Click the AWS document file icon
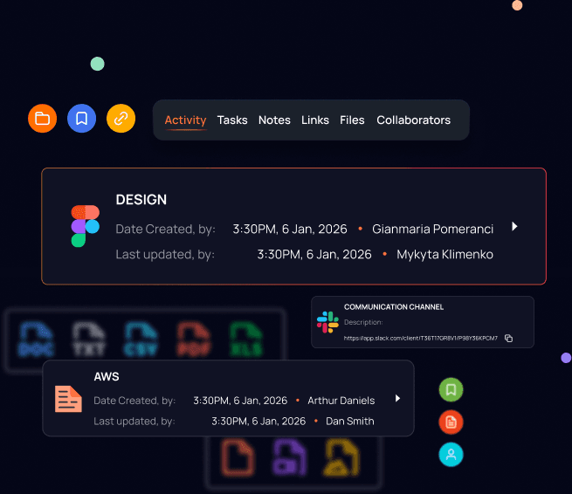The image size is (572, 494). click(x=68, y=399)
